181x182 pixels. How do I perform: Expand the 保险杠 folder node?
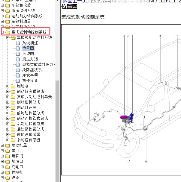(2, 172)
